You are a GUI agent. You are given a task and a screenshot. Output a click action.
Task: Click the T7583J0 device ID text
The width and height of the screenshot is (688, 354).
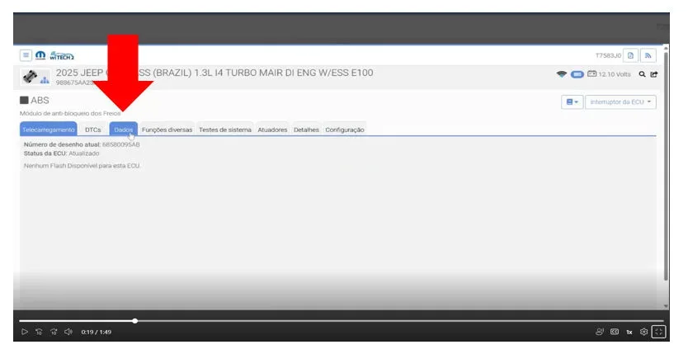[608, 55]
